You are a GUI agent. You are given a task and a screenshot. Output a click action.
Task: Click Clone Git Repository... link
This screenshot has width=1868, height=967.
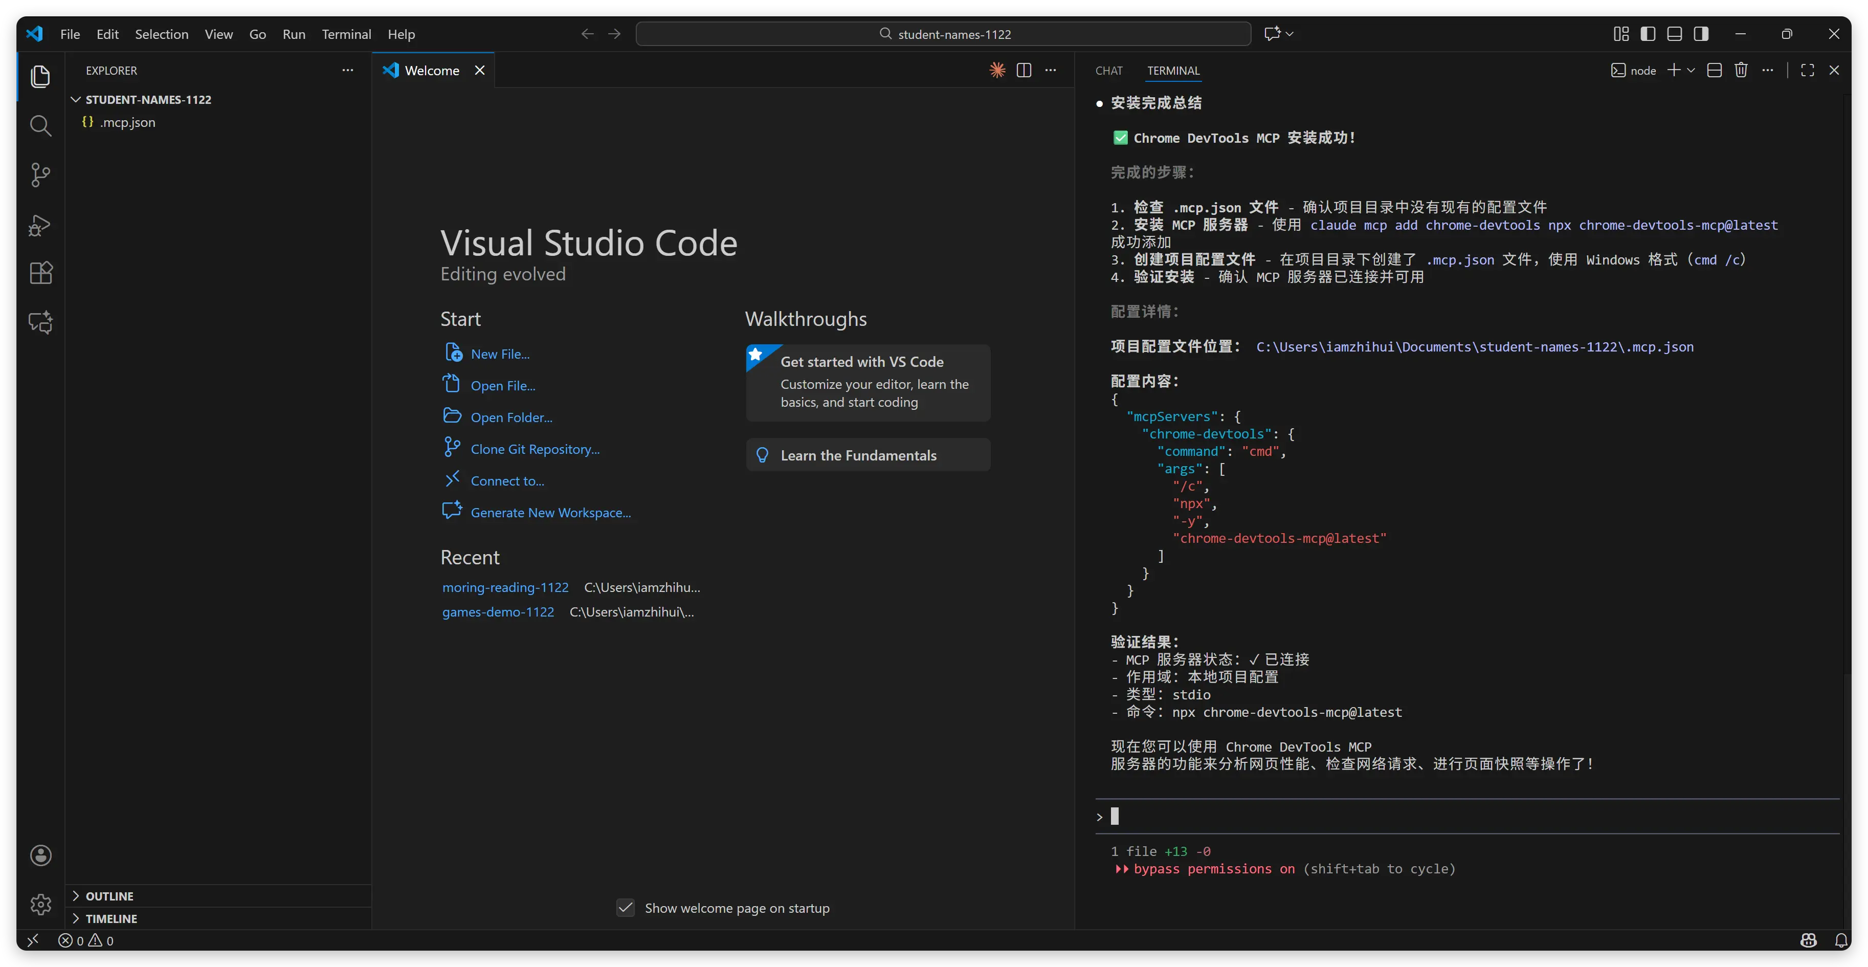click(535, 449)
